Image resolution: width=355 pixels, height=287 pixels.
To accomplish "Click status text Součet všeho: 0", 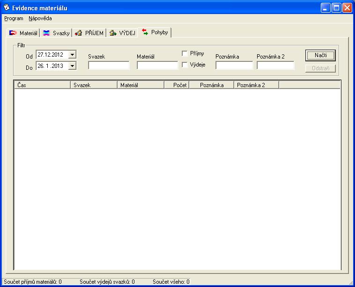I will pyautogui.click(x=171, y=282).
